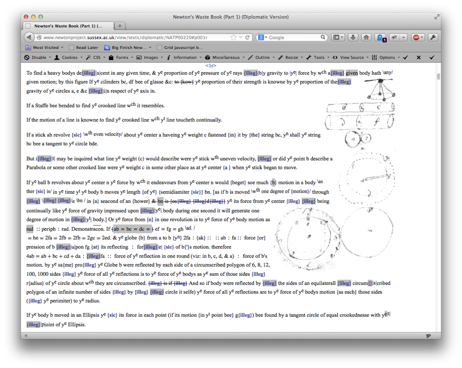Click the wrench tool icon in toolbar
Screen dimensions: 462x368
[x=433, y=37]
